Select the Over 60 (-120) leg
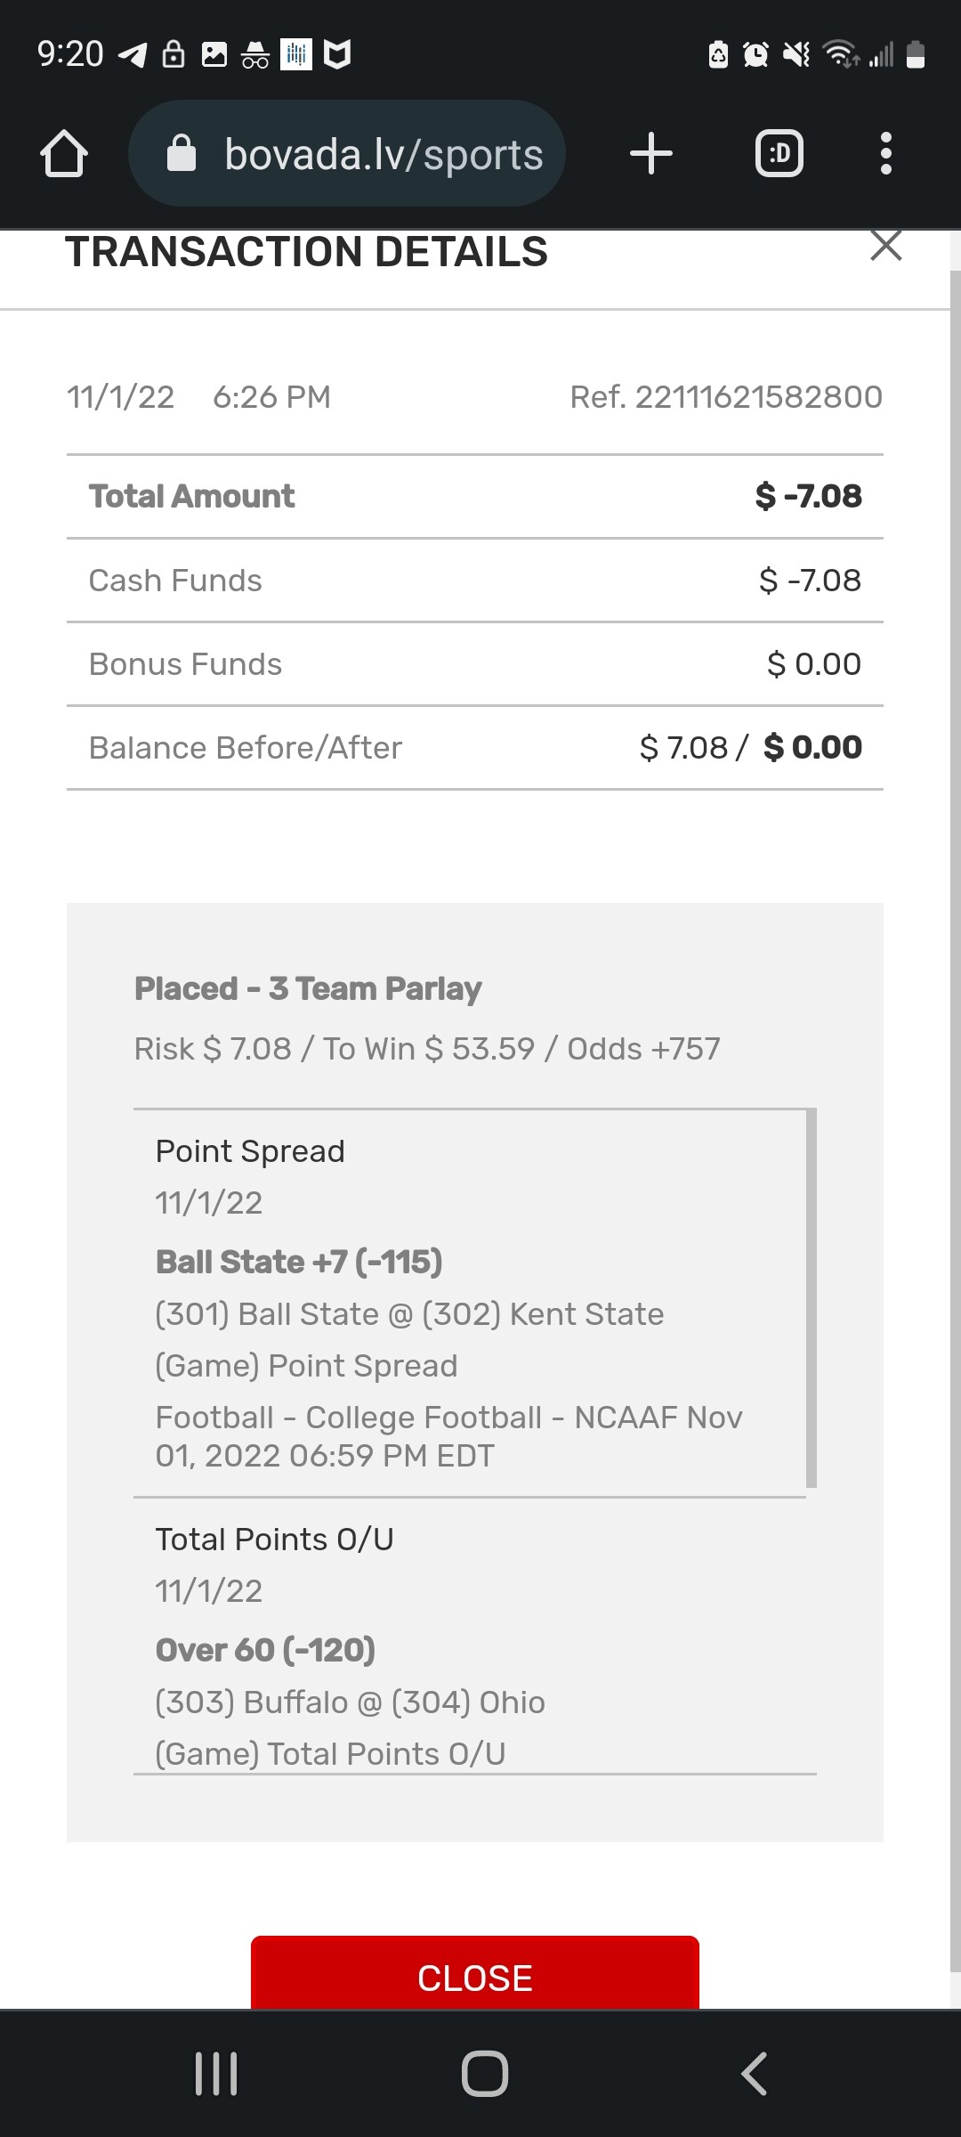Screen dimensions: 961x2137 click(x=265, y=1650)
